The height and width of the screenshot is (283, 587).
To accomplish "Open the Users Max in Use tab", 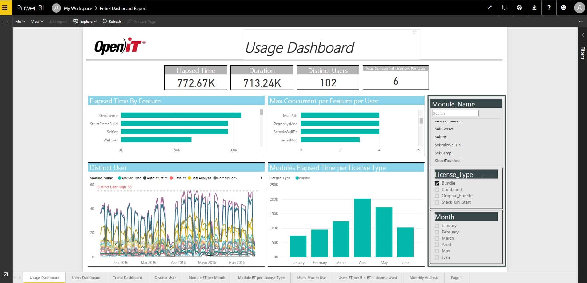I will tap(311, 277).
